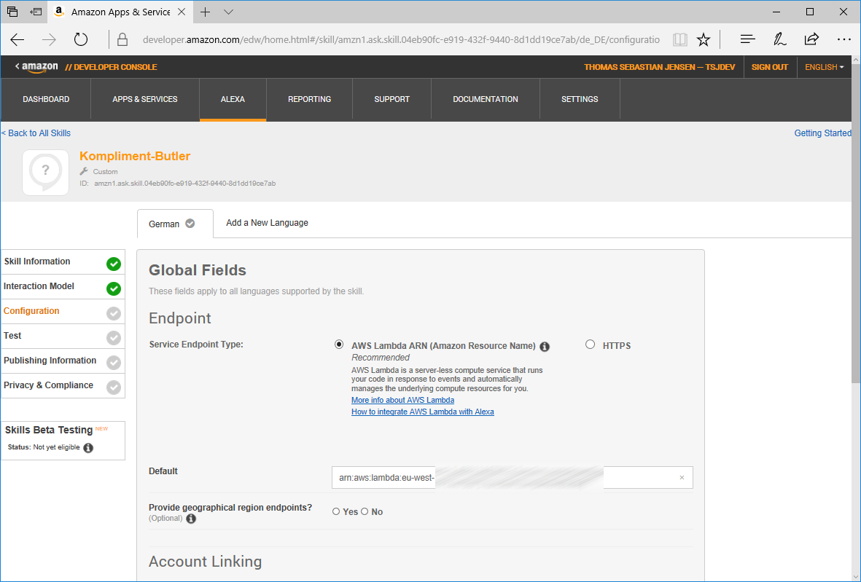Choose Yes for geographical region endpoints
This screenshot has width=861, height=582.
pos(336,511)
